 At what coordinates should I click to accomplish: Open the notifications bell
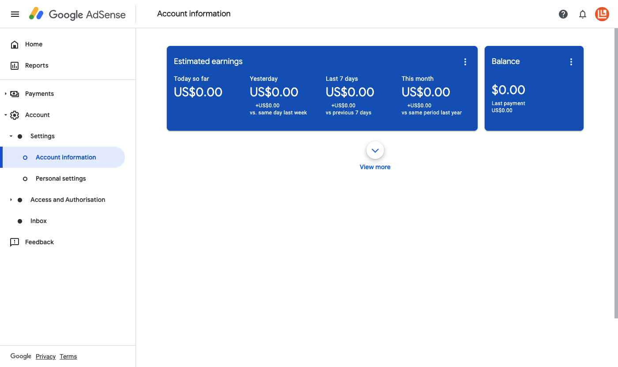pos(583,14)
